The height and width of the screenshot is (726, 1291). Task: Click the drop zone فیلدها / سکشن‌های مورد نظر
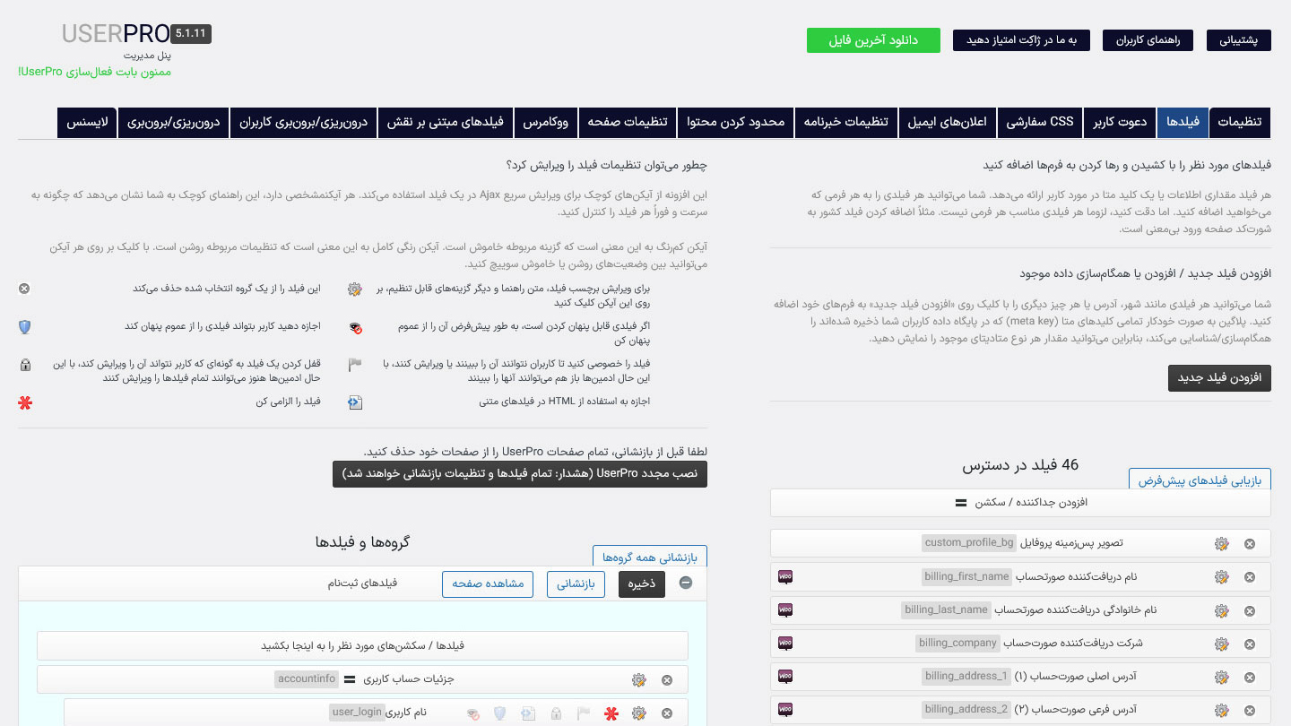tap(362, 645)
